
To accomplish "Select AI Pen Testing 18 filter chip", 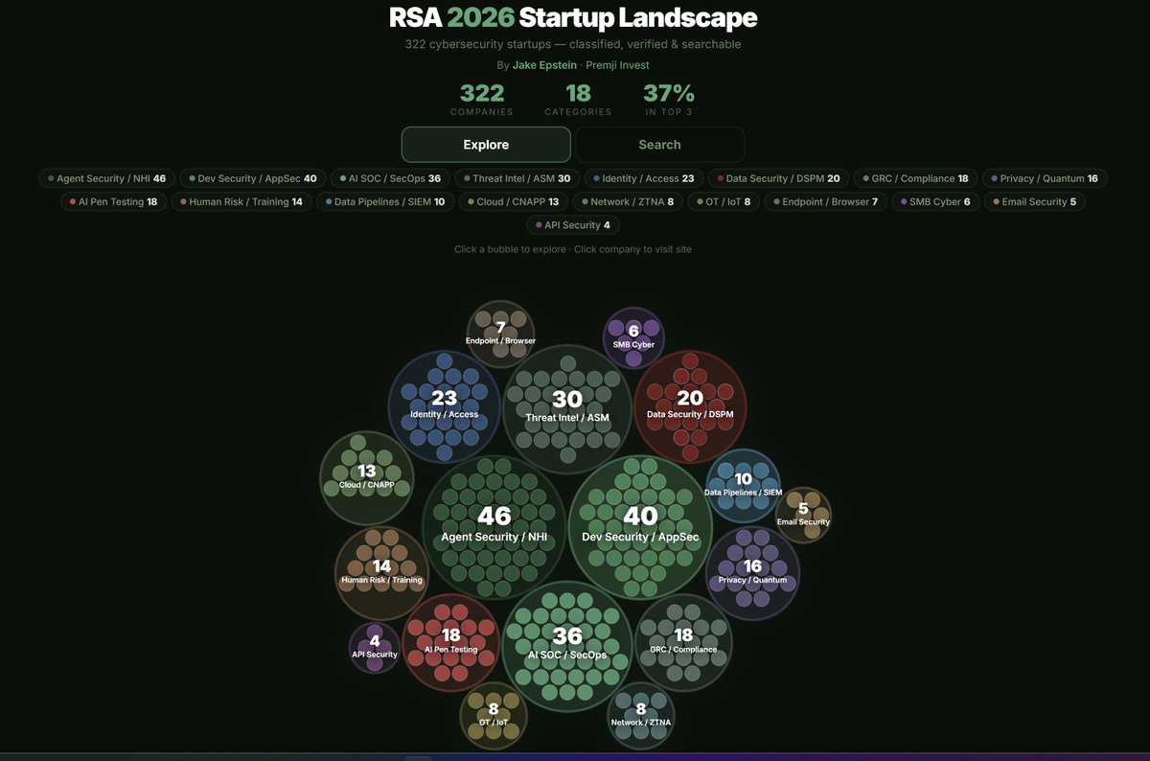I will point(113,202).
